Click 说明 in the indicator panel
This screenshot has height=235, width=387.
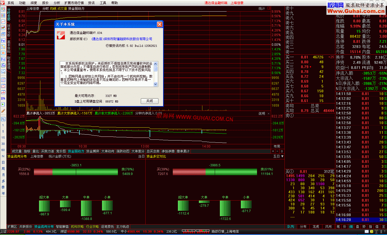pyautogui.click(x=262, y=114)
